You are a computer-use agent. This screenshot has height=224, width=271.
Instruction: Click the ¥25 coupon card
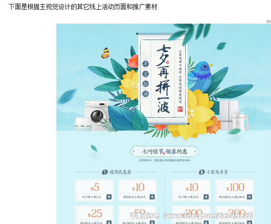(x=94, y=215)
